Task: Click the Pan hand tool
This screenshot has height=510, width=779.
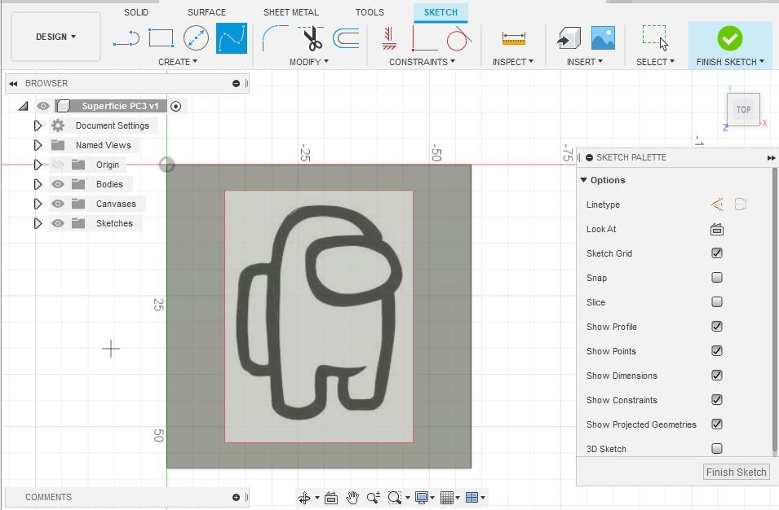Action: coord(352,497)
